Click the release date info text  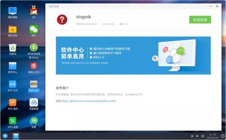click(86, 24)
